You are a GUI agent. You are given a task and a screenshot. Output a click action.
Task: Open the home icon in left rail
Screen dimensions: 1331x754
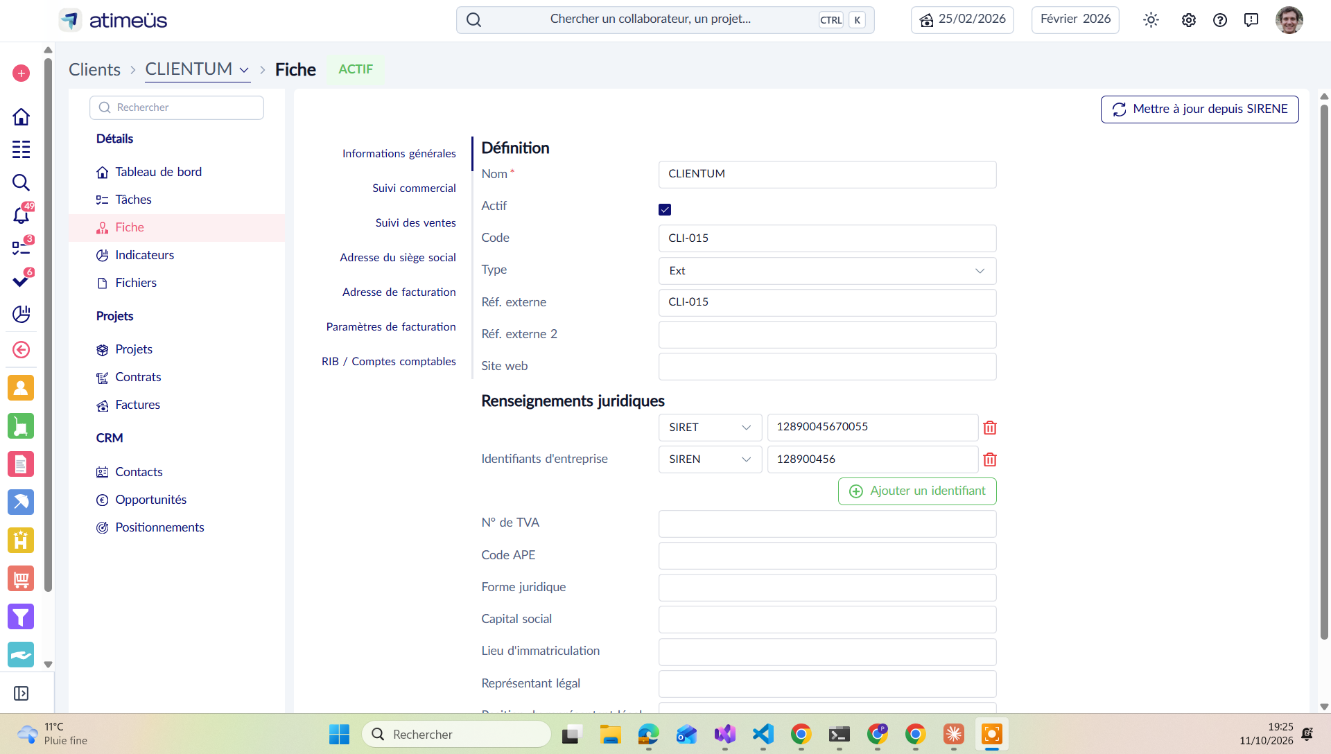(x=21, y=116)
